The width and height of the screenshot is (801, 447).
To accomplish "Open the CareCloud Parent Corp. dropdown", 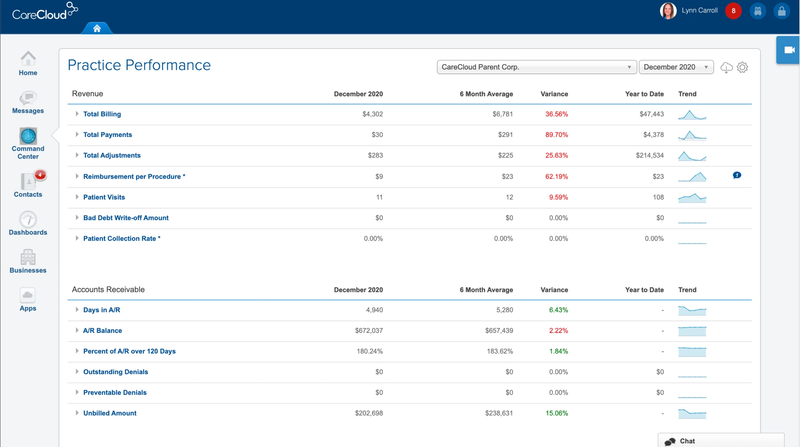I will coord(536,67).
